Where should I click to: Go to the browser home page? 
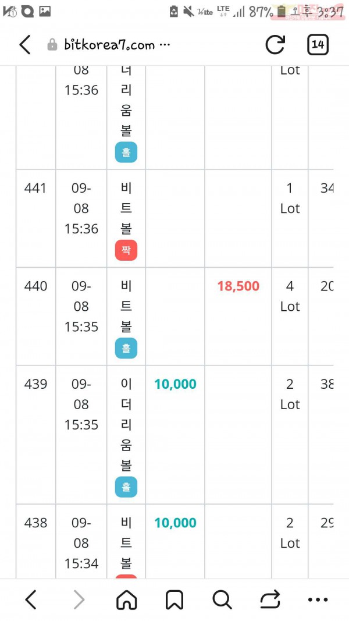(127, 600)
